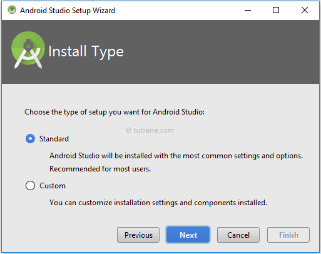Select the Custom radio button
The image size is (321, 254).
[x=30, y=186]
